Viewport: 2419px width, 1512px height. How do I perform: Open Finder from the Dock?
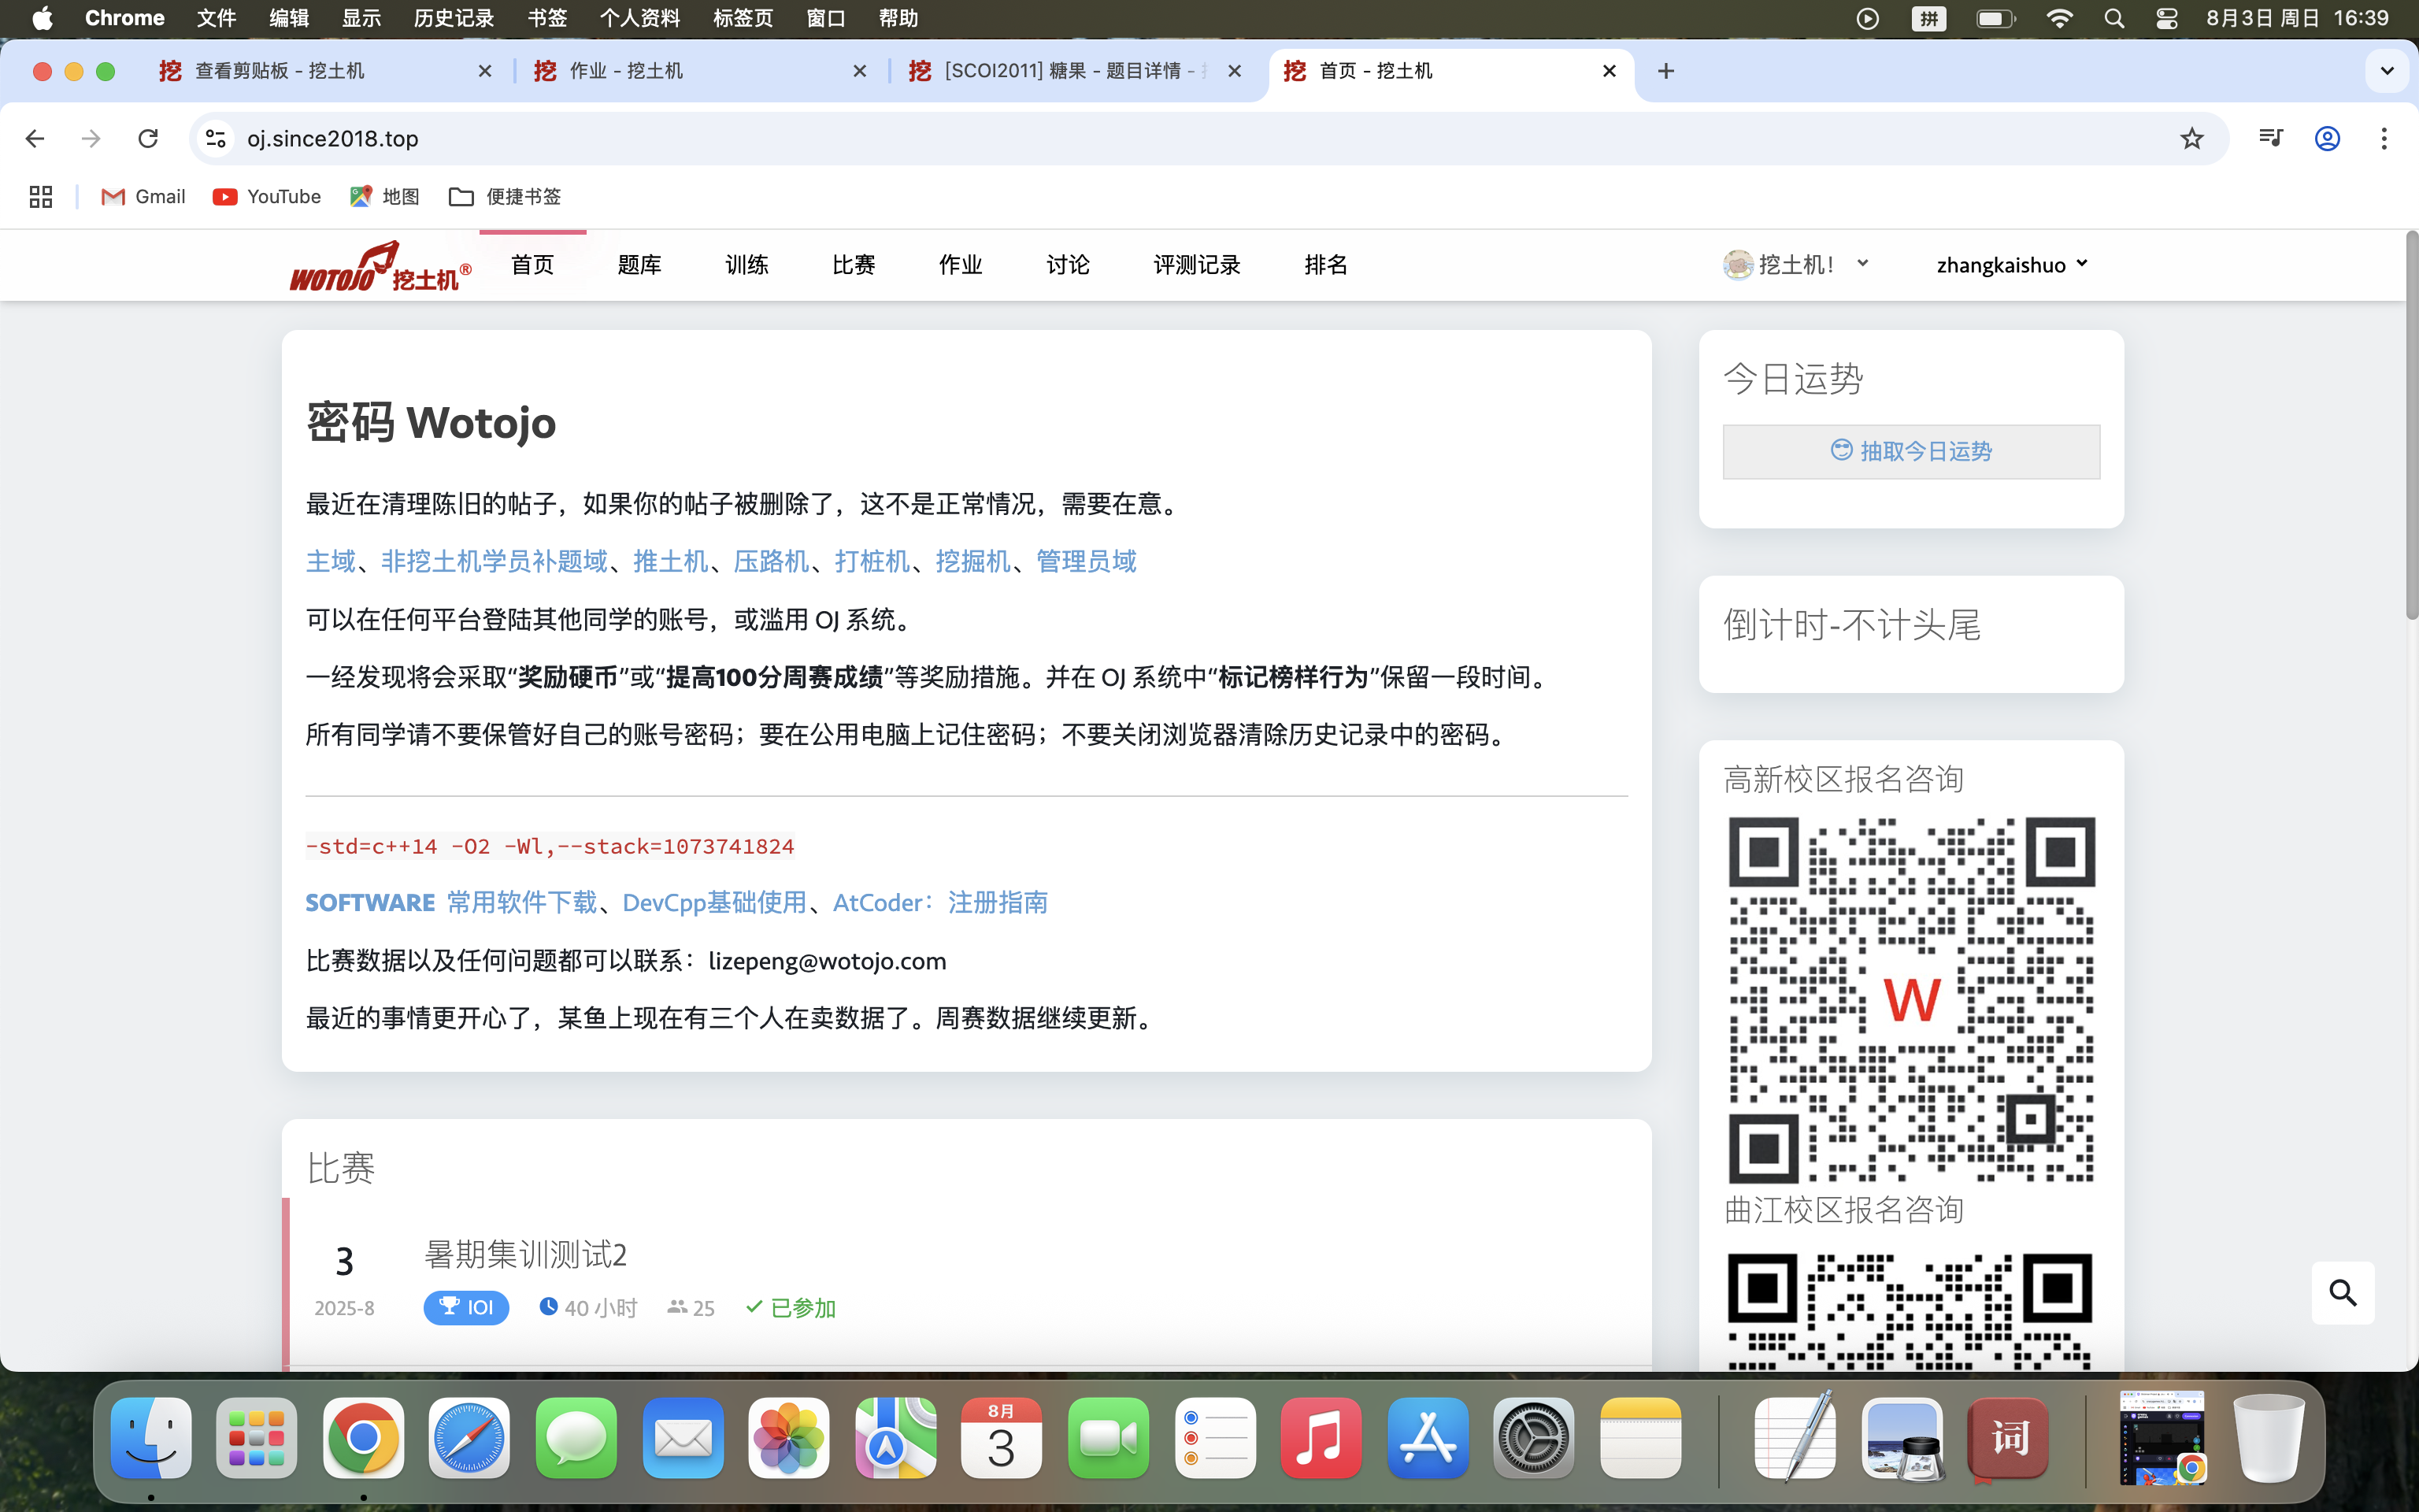click(151, 1438)
